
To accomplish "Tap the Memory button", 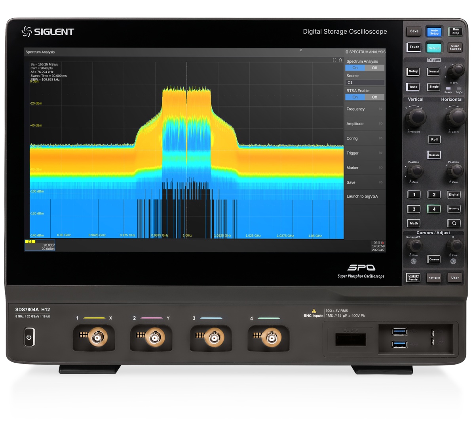I will (454, 209).
